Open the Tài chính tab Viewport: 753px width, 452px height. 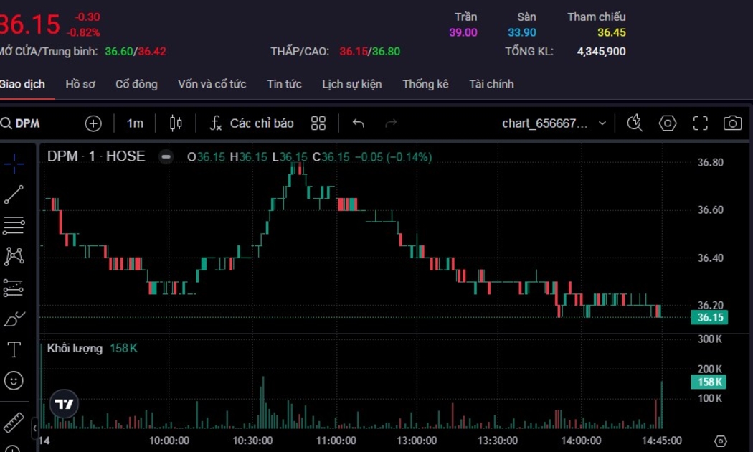pyautogui.click(x=491, y=84)
